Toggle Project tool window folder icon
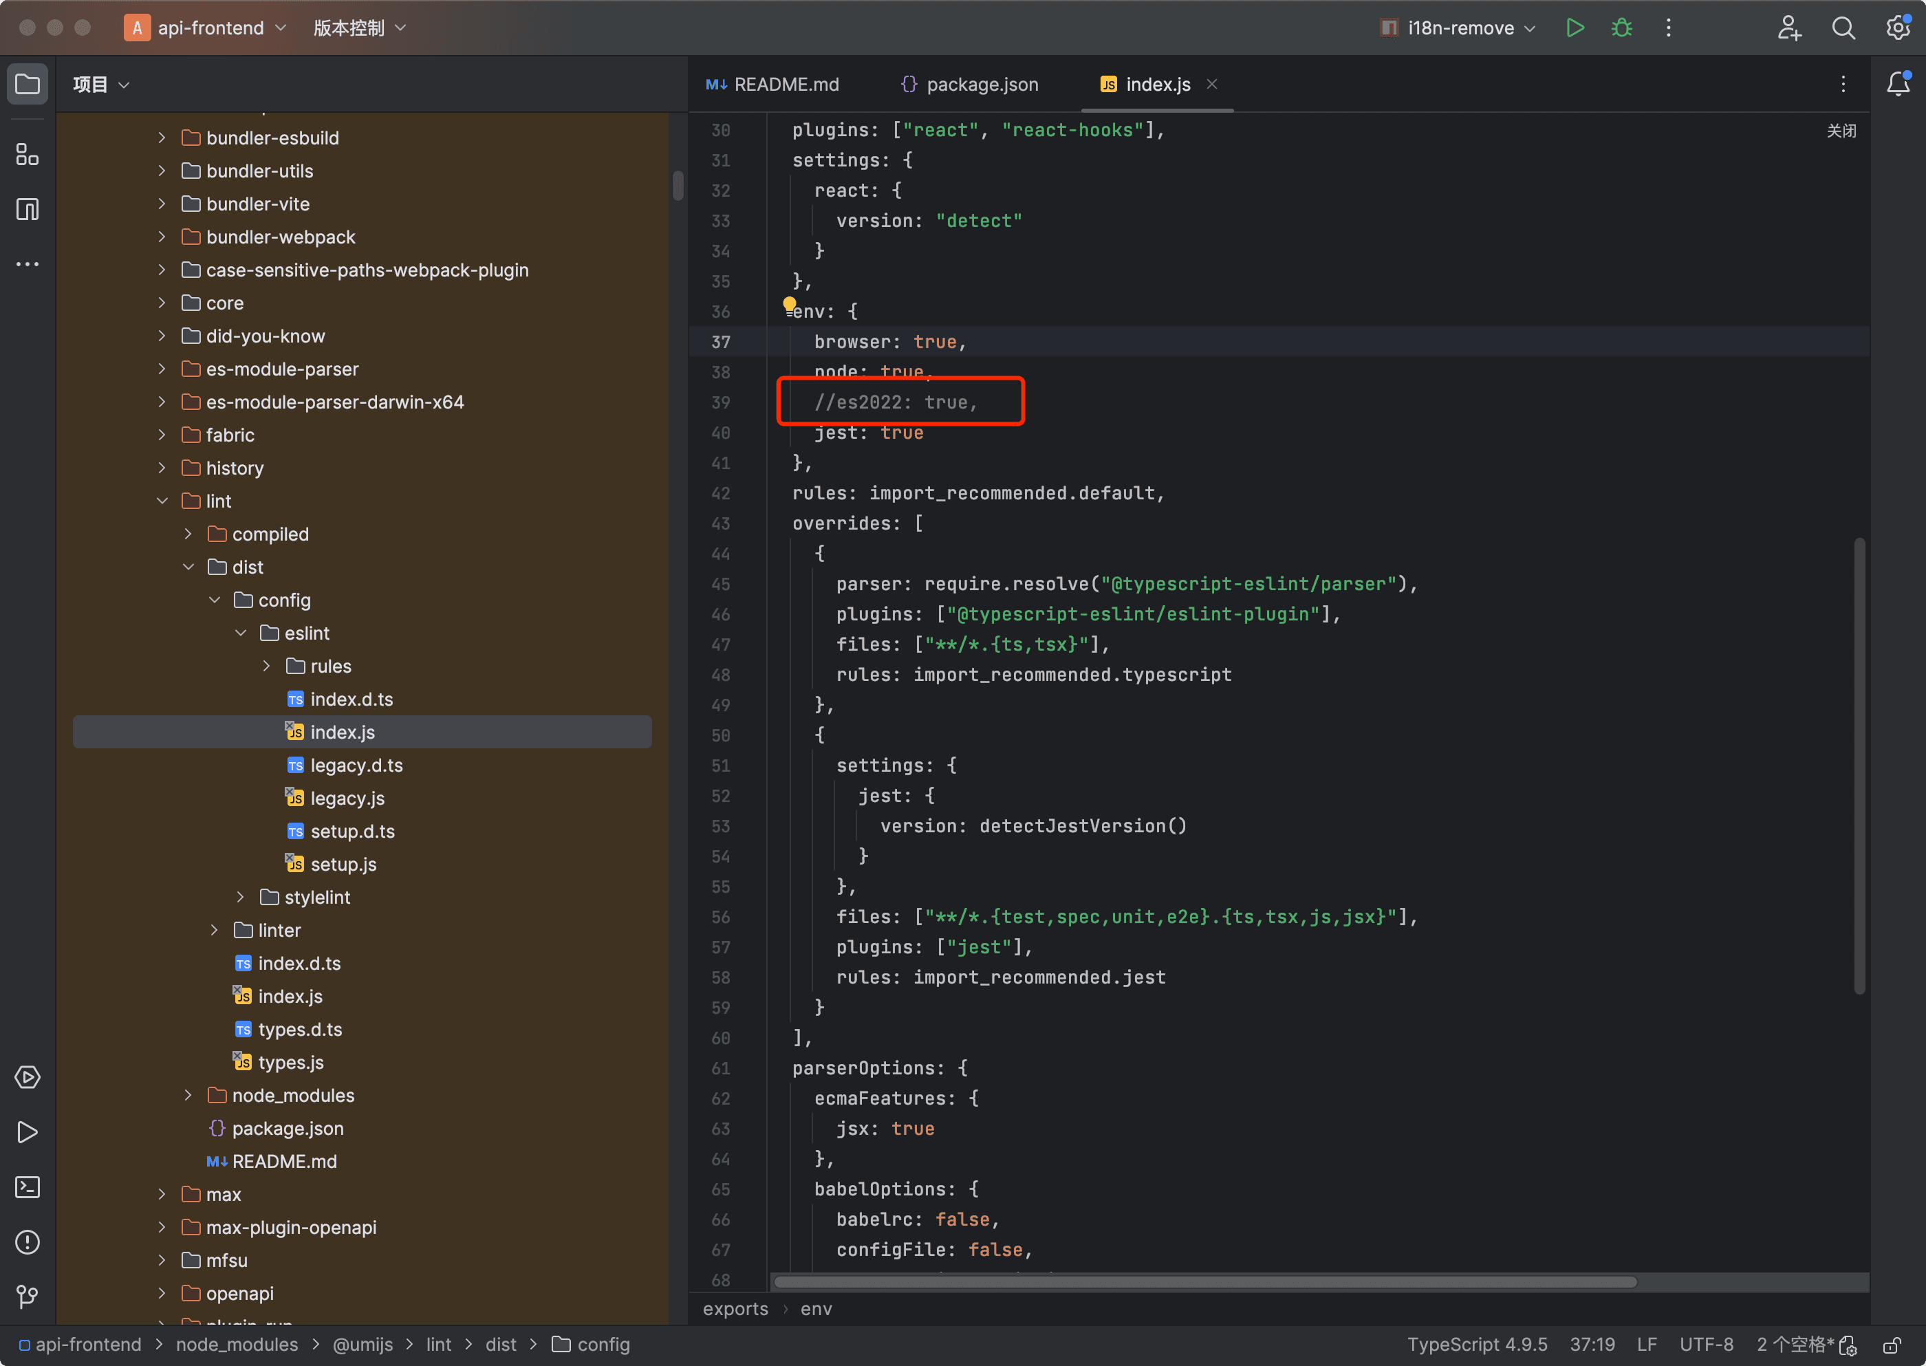Image resolution: width=1926 pixels, height=1366 pixels. (x=27, y=84)
